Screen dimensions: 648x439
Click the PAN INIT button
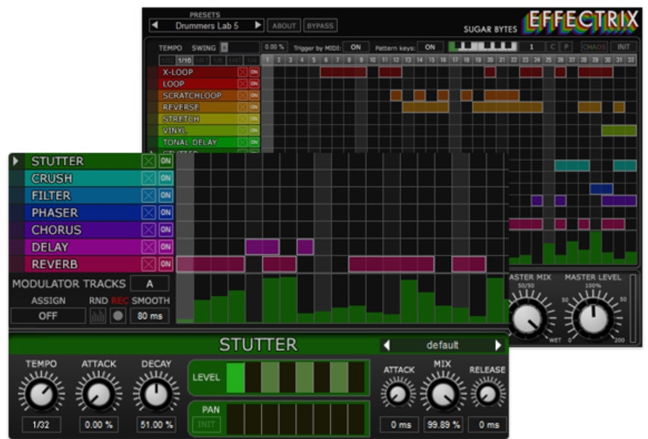pos(206,424)
